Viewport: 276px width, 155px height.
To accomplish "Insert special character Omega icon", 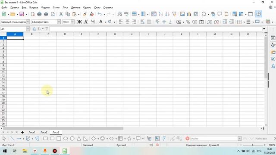I will [204, 14].
